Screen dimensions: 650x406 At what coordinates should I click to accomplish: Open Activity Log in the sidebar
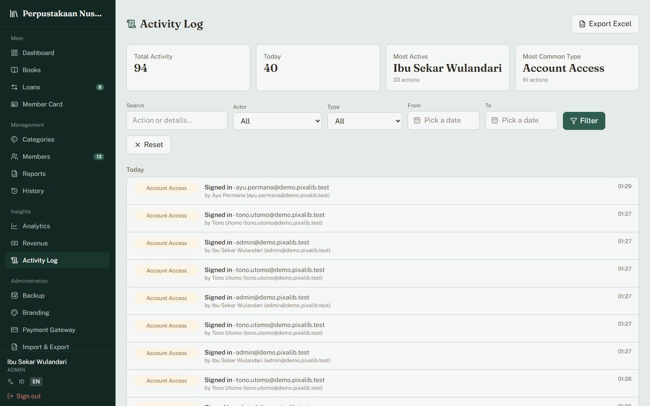57,260
